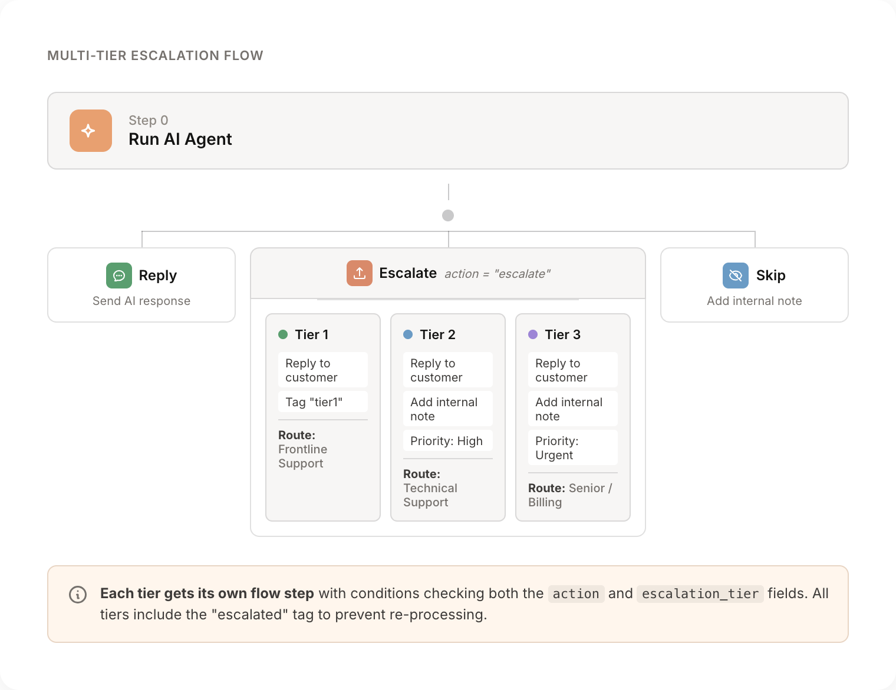The image size is (896, 690).
Task: Click the info icon in the note banner
Action: (77, 595)
